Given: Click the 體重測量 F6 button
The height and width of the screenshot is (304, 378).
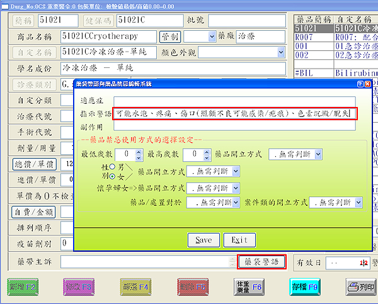Looking at the screenshot, I should coord(243,287).
